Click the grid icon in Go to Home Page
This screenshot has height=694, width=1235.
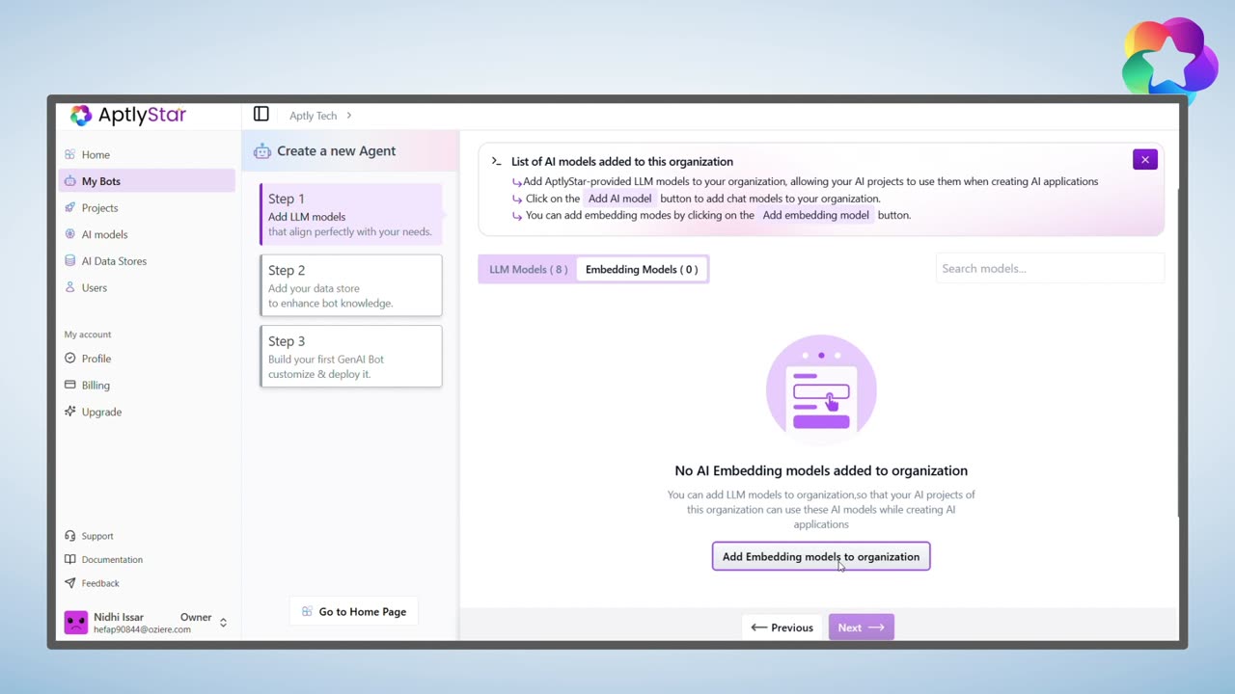pos(307,611)
